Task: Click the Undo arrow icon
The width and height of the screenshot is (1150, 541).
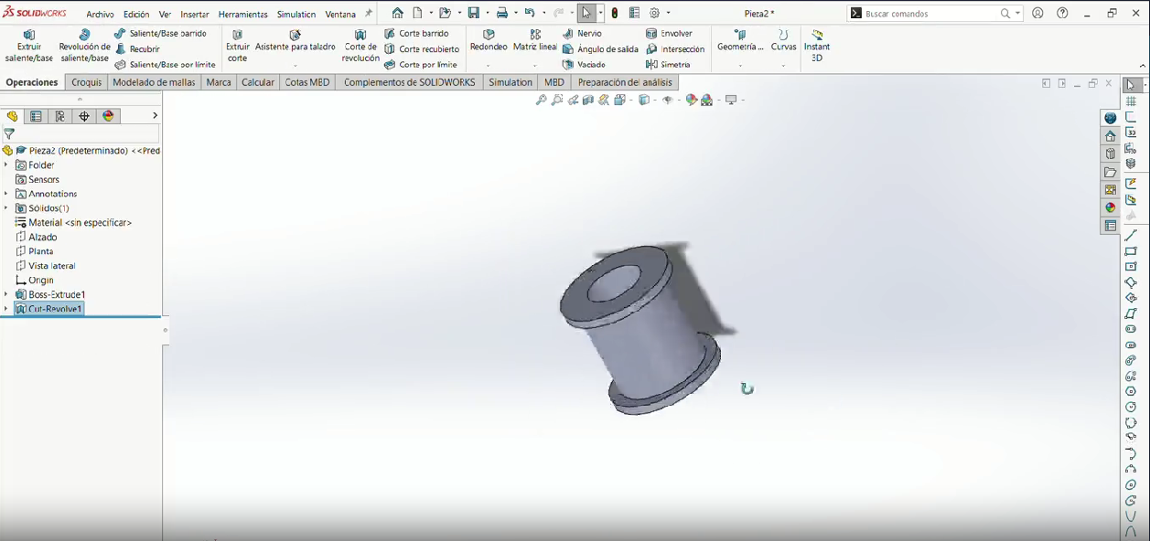Action: coord(529,13)
